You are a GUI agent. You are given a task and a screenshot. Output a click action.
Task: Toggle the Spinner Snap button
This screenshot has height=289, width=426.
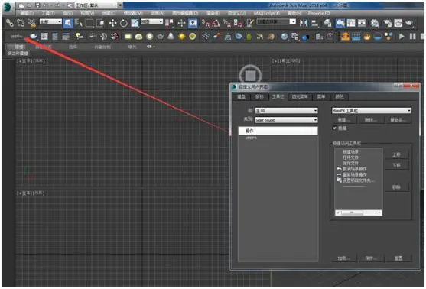(x=238, y=23)
